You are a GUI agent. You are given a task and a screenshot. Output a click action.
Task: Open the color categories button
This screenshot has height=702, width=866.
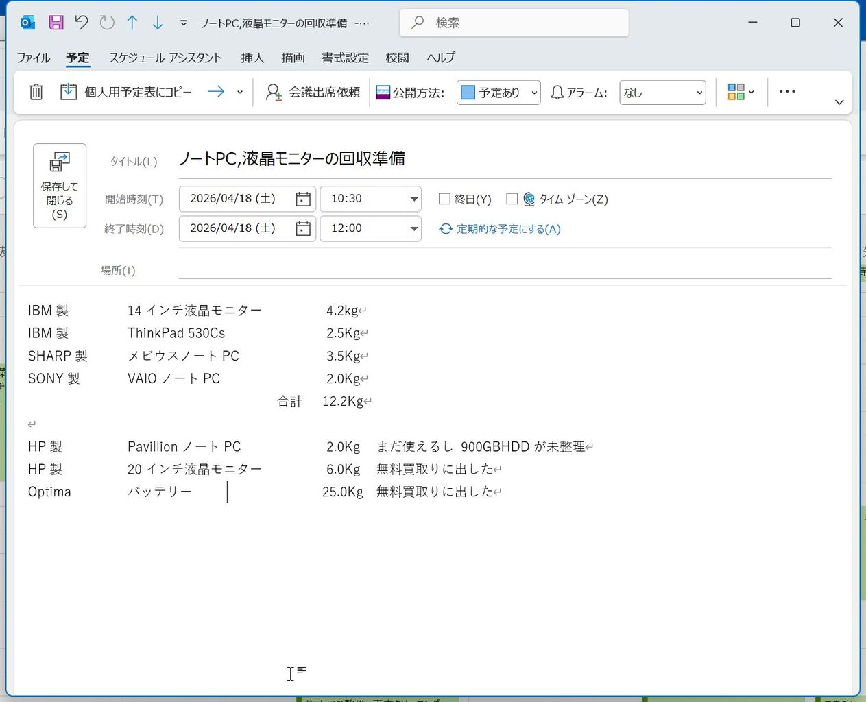coord(741,92)
